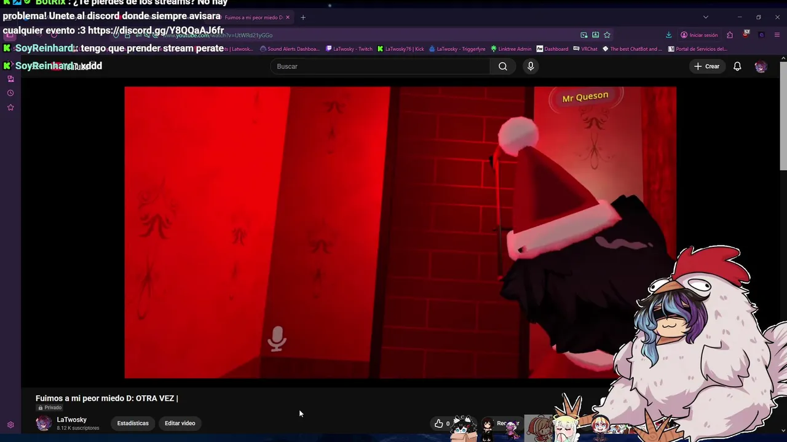
Task: Click the picture-in-picture icon in address bar
Action: tap(583, 35)
